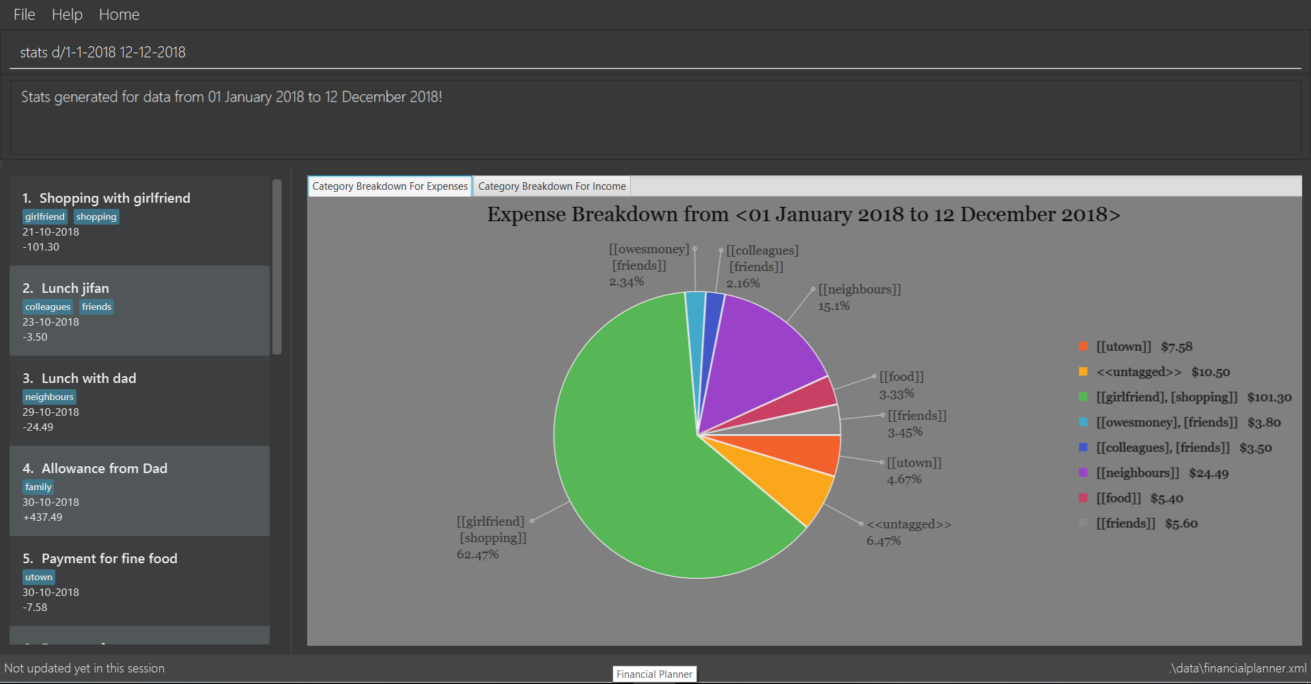Click the red food legend swatch

(x=1083, y=498)
